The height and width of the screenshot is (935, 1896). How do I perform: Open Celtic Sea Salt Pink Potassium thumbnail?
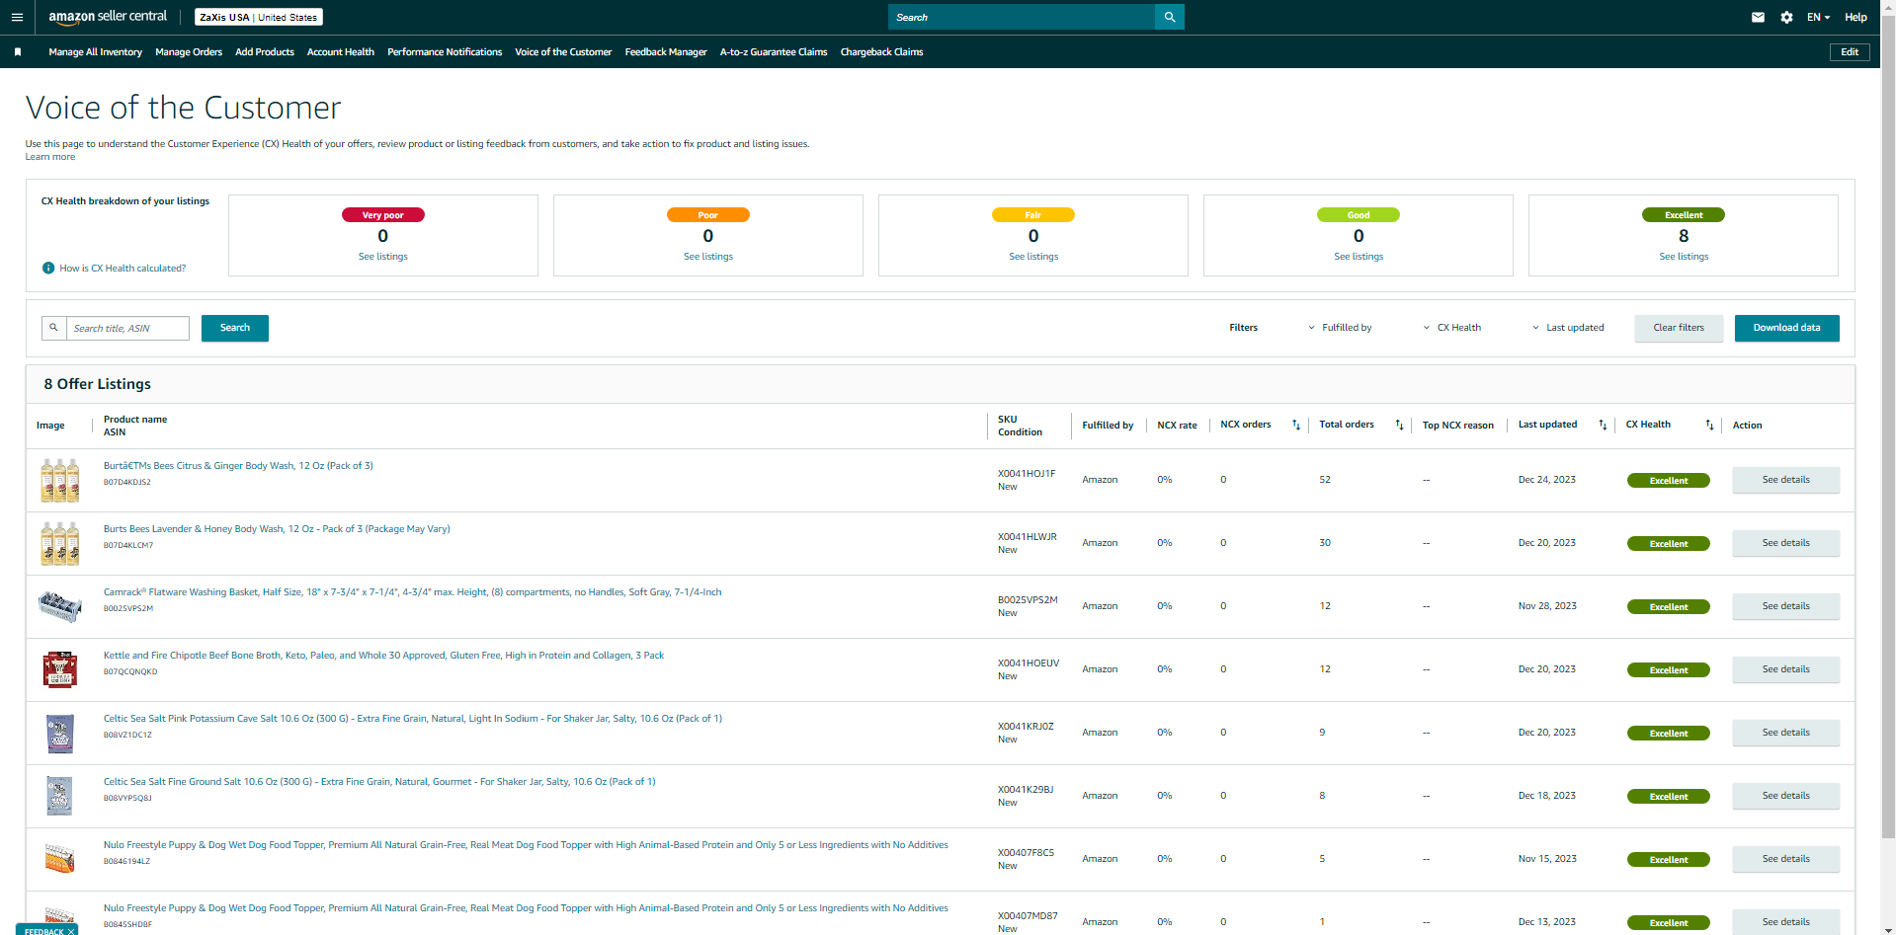click(59, 734)
